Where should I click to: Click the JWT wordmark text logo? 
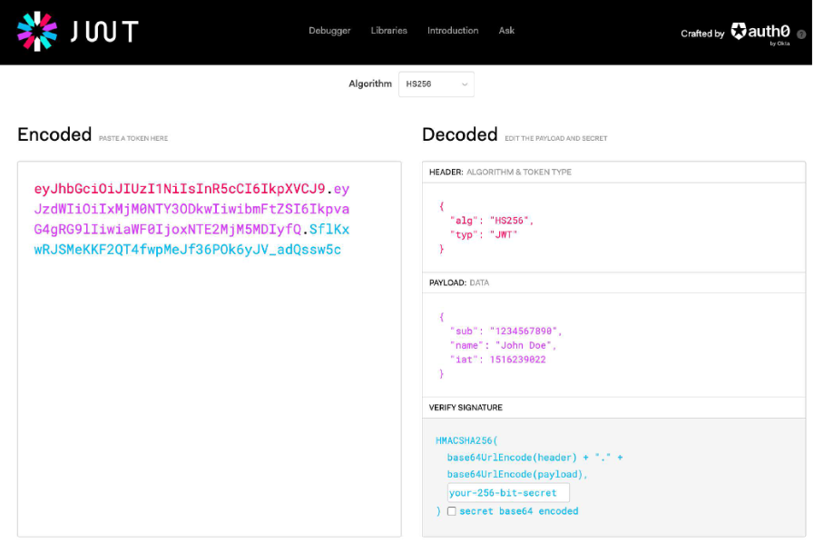click(x=104, y=31)
